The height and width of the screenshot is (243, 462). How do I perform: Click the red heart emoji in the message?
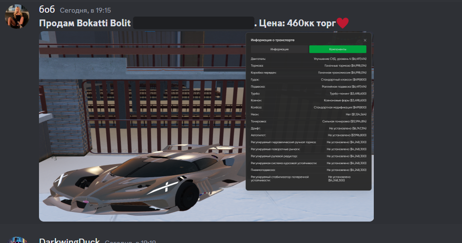click(343, 23)
